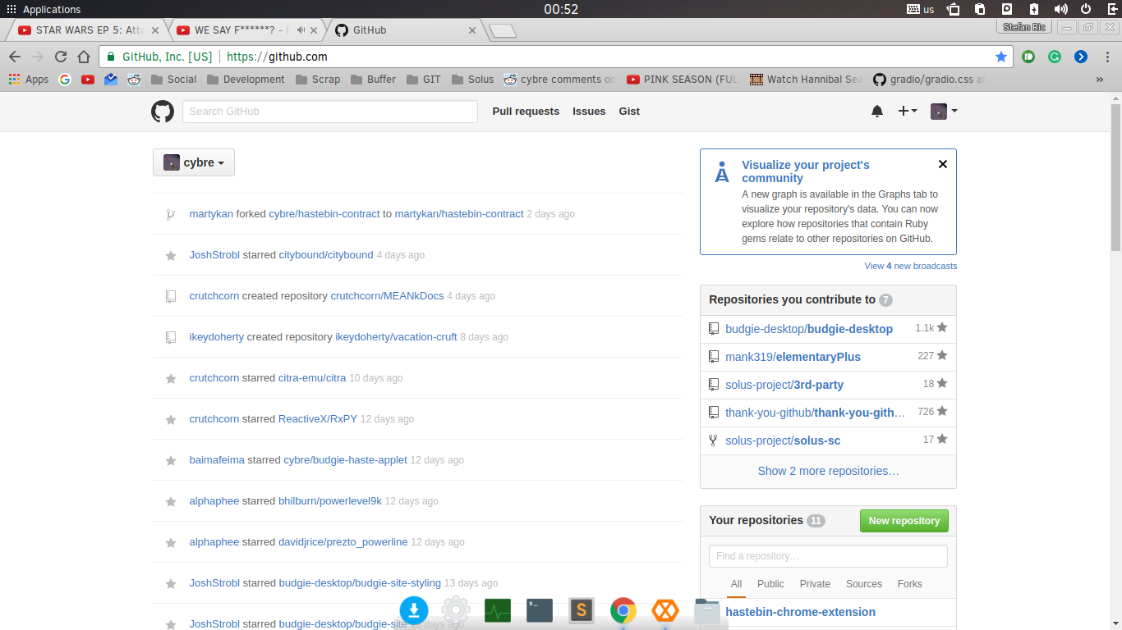Click the Search GitHub field
The height and width of the screenshot is (630, 1122).
click(x=330, y=112)
